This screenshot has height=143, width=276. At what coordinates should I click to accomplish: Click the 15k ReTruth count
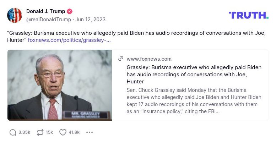[x=49, y=132]
